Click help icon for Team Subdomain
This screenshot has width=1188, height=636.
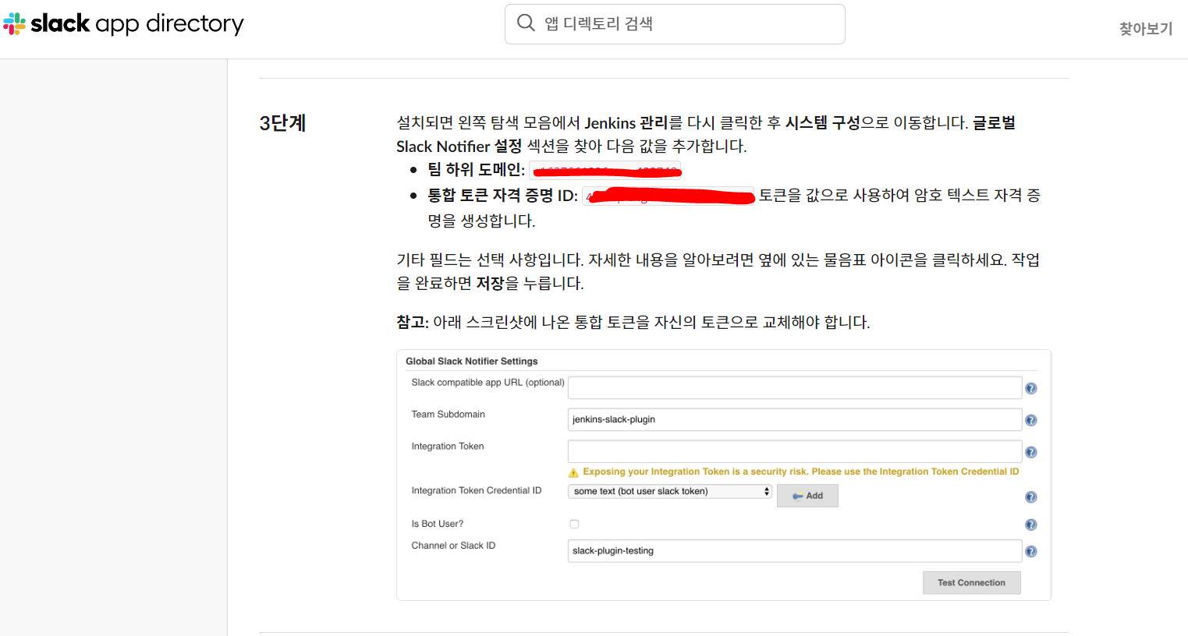tap(1030, 420)
